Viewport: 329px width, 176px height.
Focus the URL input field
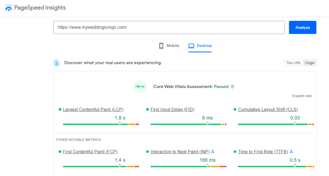169,28
